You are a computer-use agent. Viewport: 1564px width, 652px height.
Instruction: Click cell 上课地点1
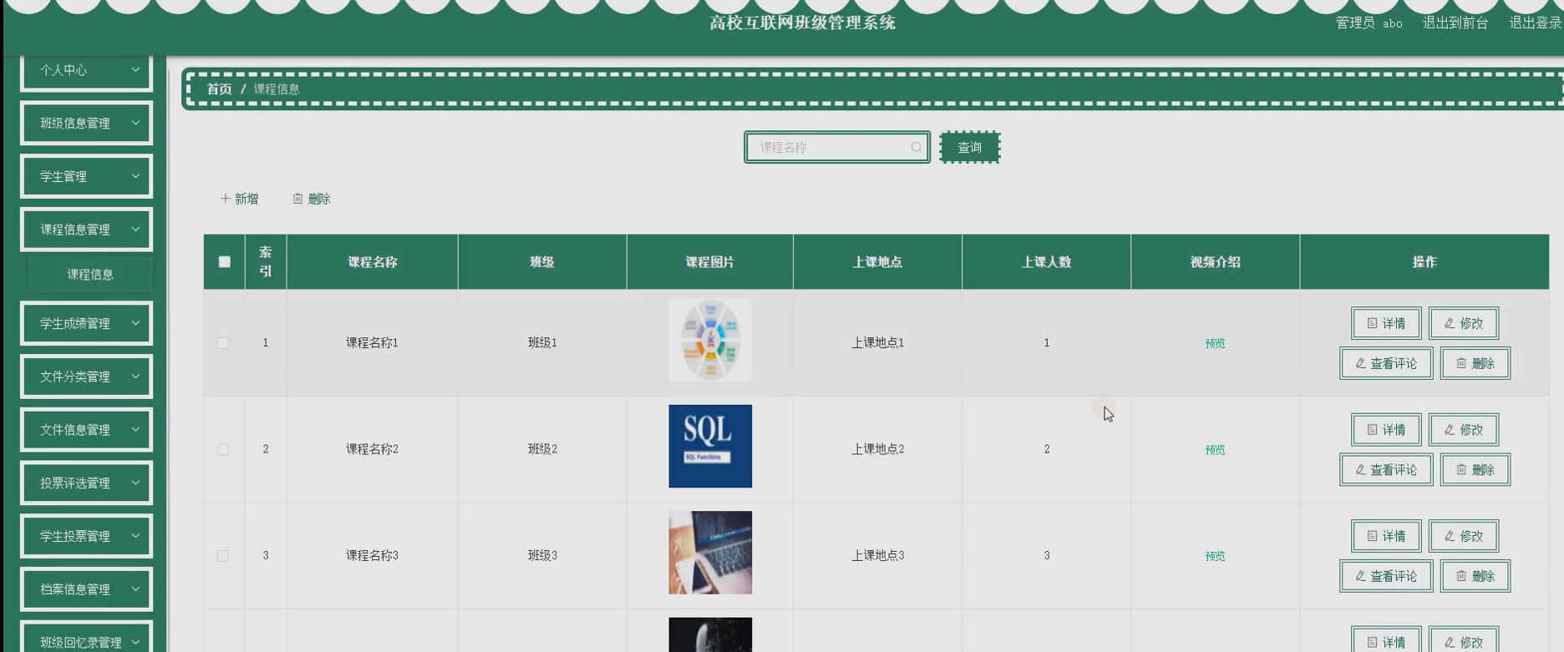(x=878, y=343)
